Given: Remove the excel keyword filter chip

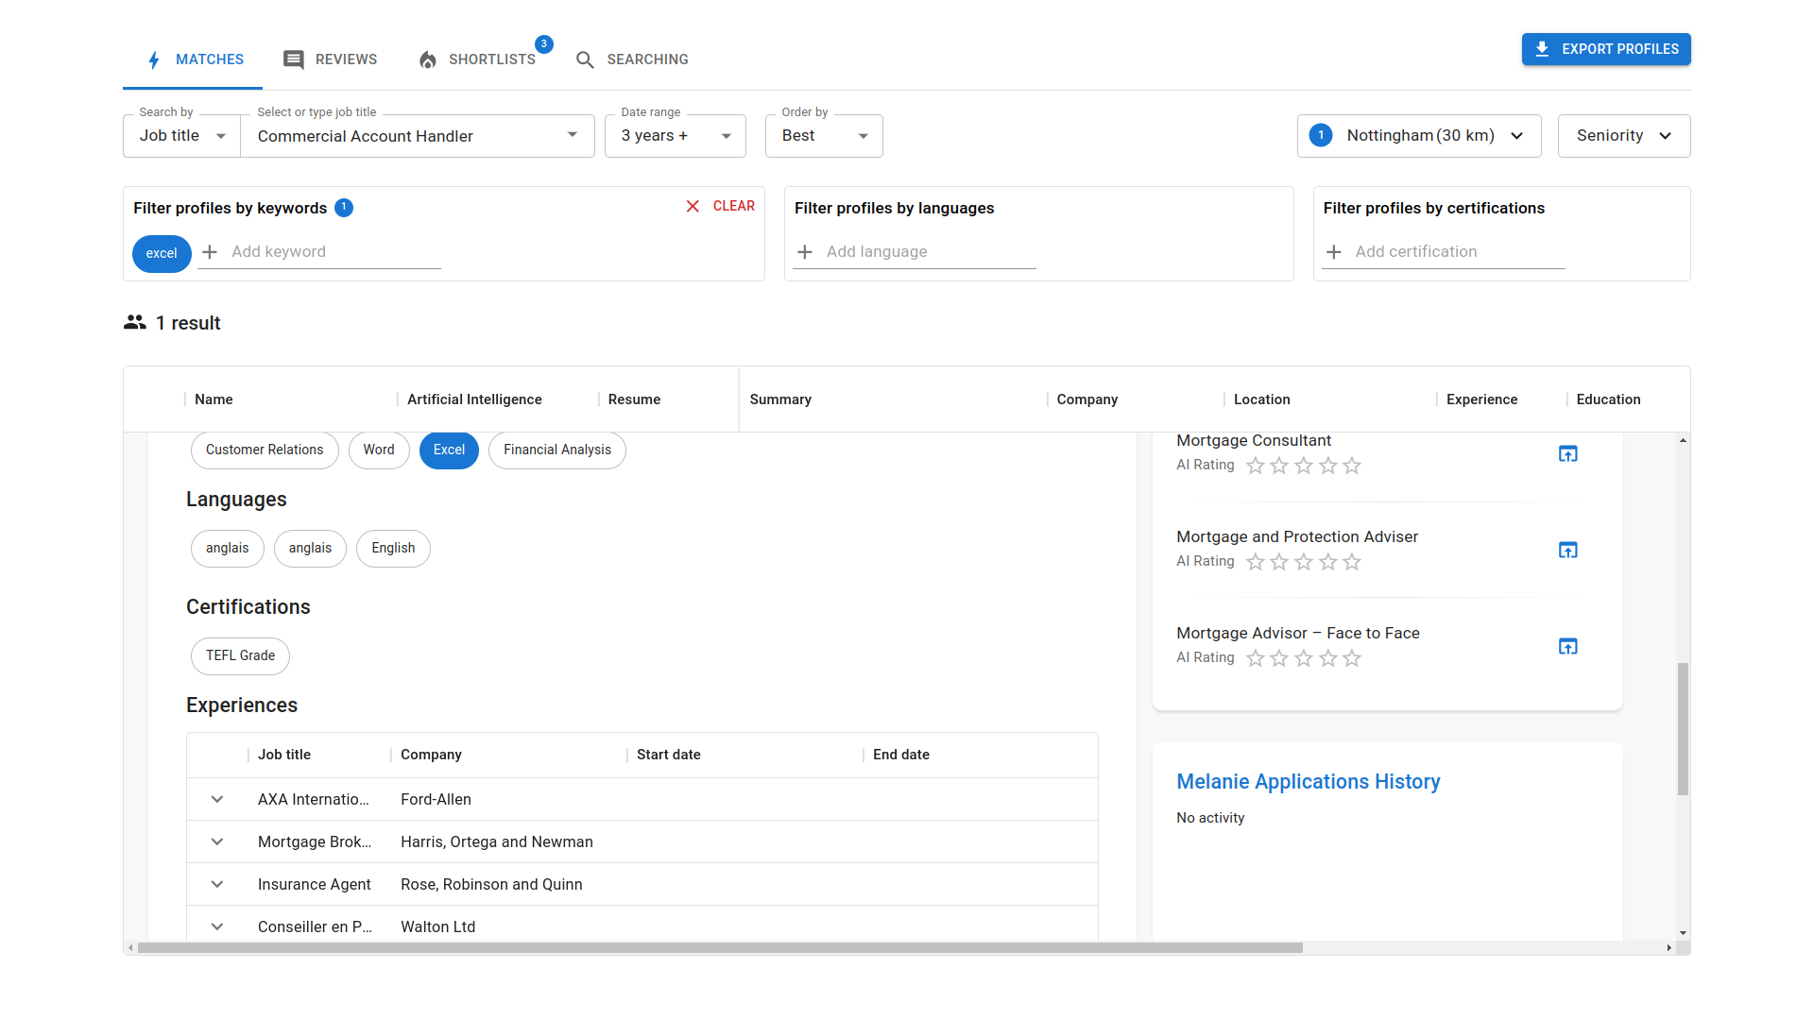Looking at the screenshot, I should tap(162, 253).
